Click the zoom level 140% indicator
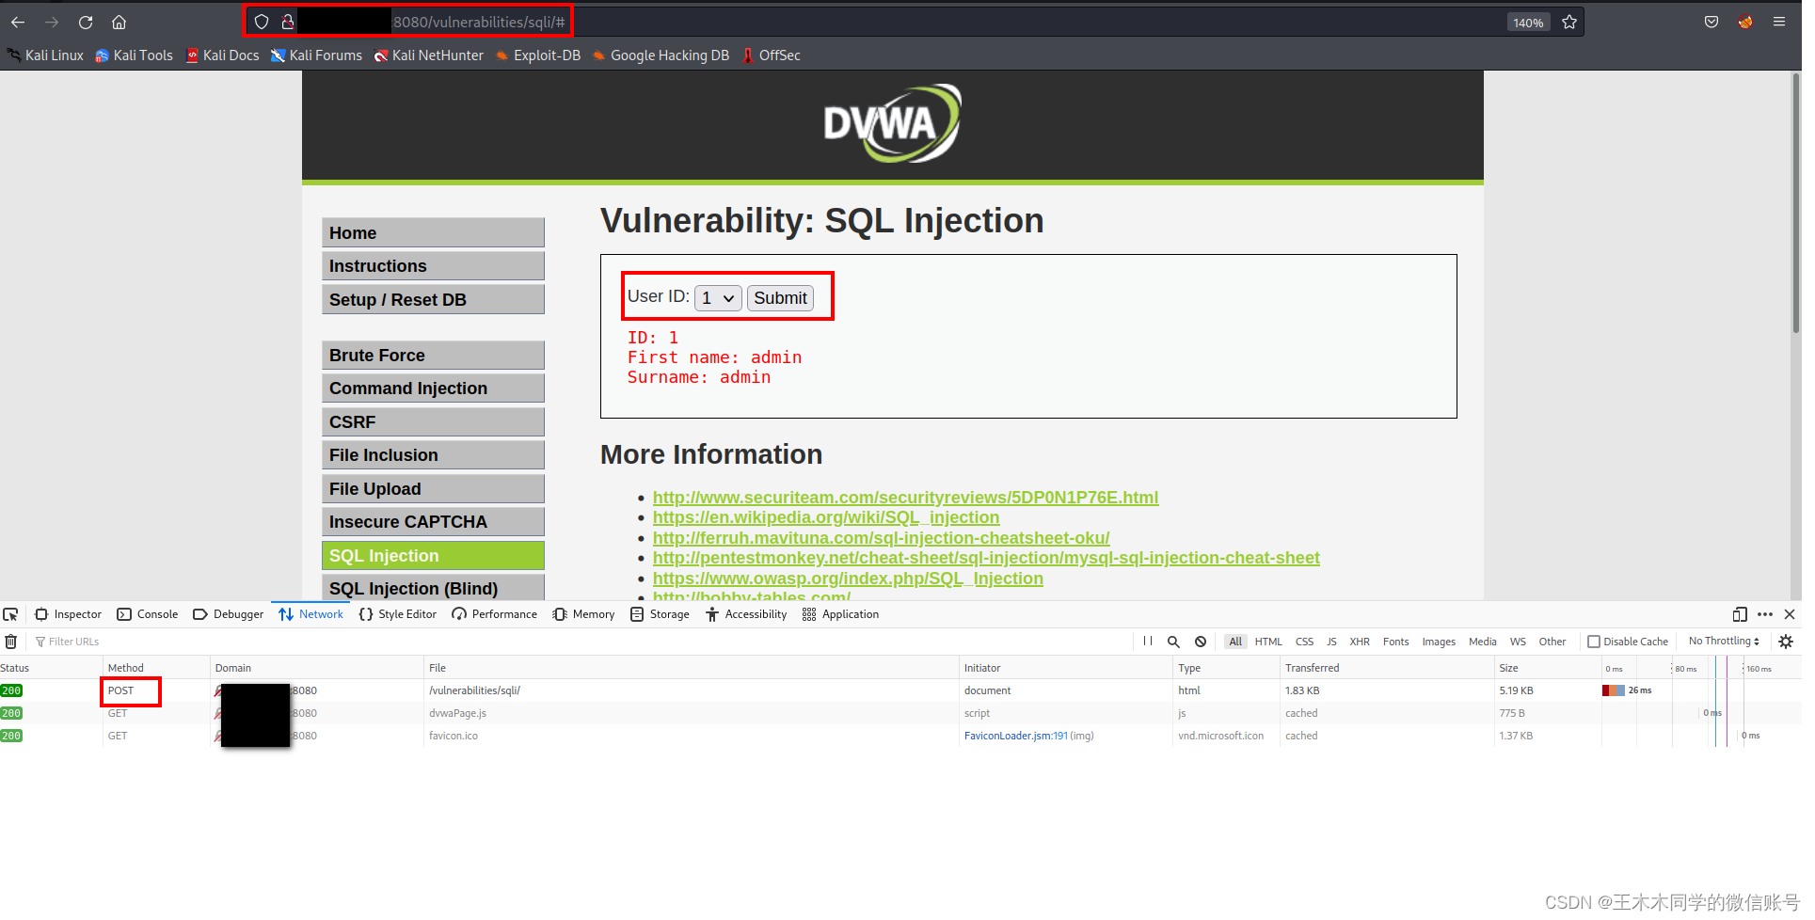Viewport: 1815px width, 920px height. click(1528, 23)
